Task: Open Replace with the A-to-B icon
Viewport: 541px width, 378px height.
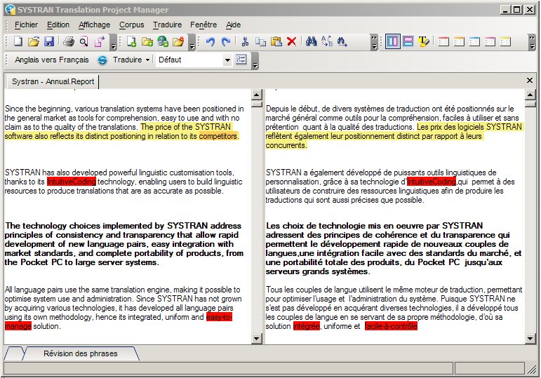Action: coord(327,41)
